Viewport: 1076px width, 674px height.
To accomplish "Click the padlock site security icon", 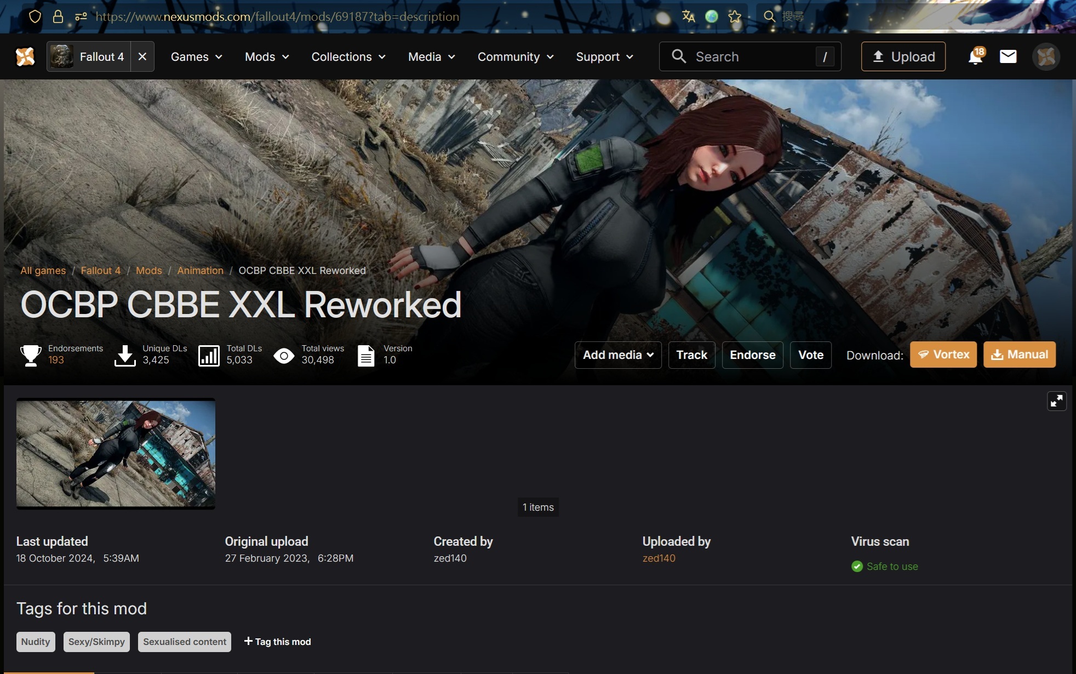I will 58,16.
